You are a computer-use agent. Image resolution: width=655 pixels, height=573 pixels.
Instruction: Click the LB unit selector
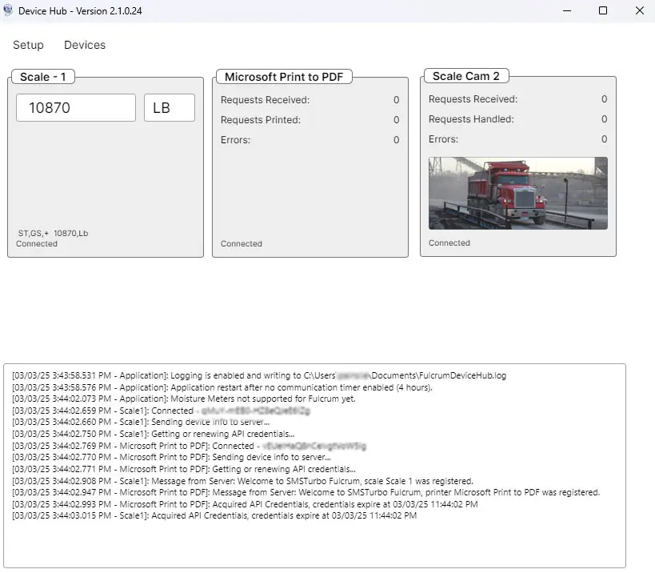tap(169, 106)
